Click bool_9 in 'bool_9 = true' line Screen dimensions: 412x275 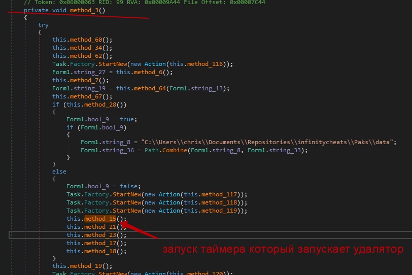coord(98,120)
